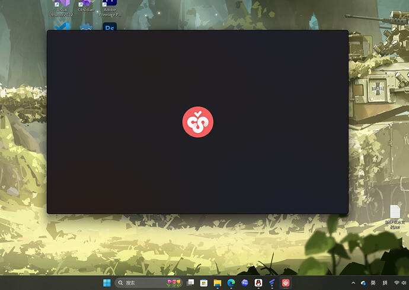
Task: Click the blue striped taskbar icon beside QQ
Action: click(272, 283)
